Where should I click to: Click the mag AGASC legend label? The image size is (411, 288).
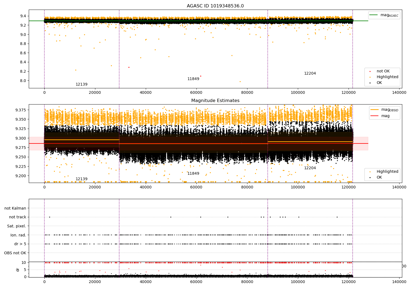coord(389,15)
